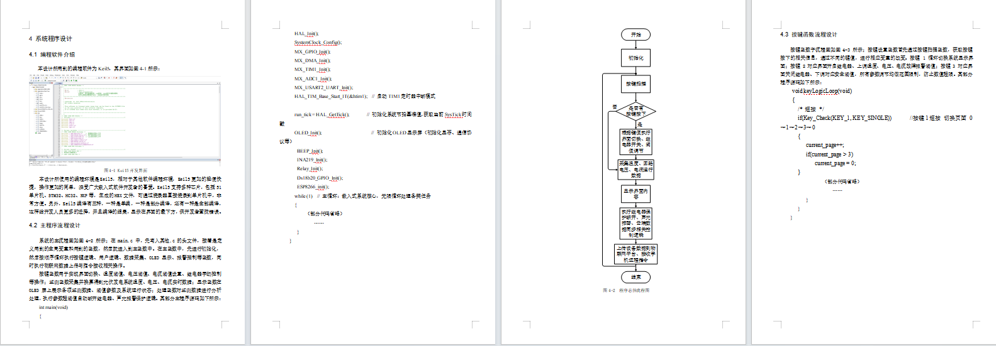Click the comment '/* 短按 */'
The width and height of the screenshot is (996, 346).
pos(810,109)
